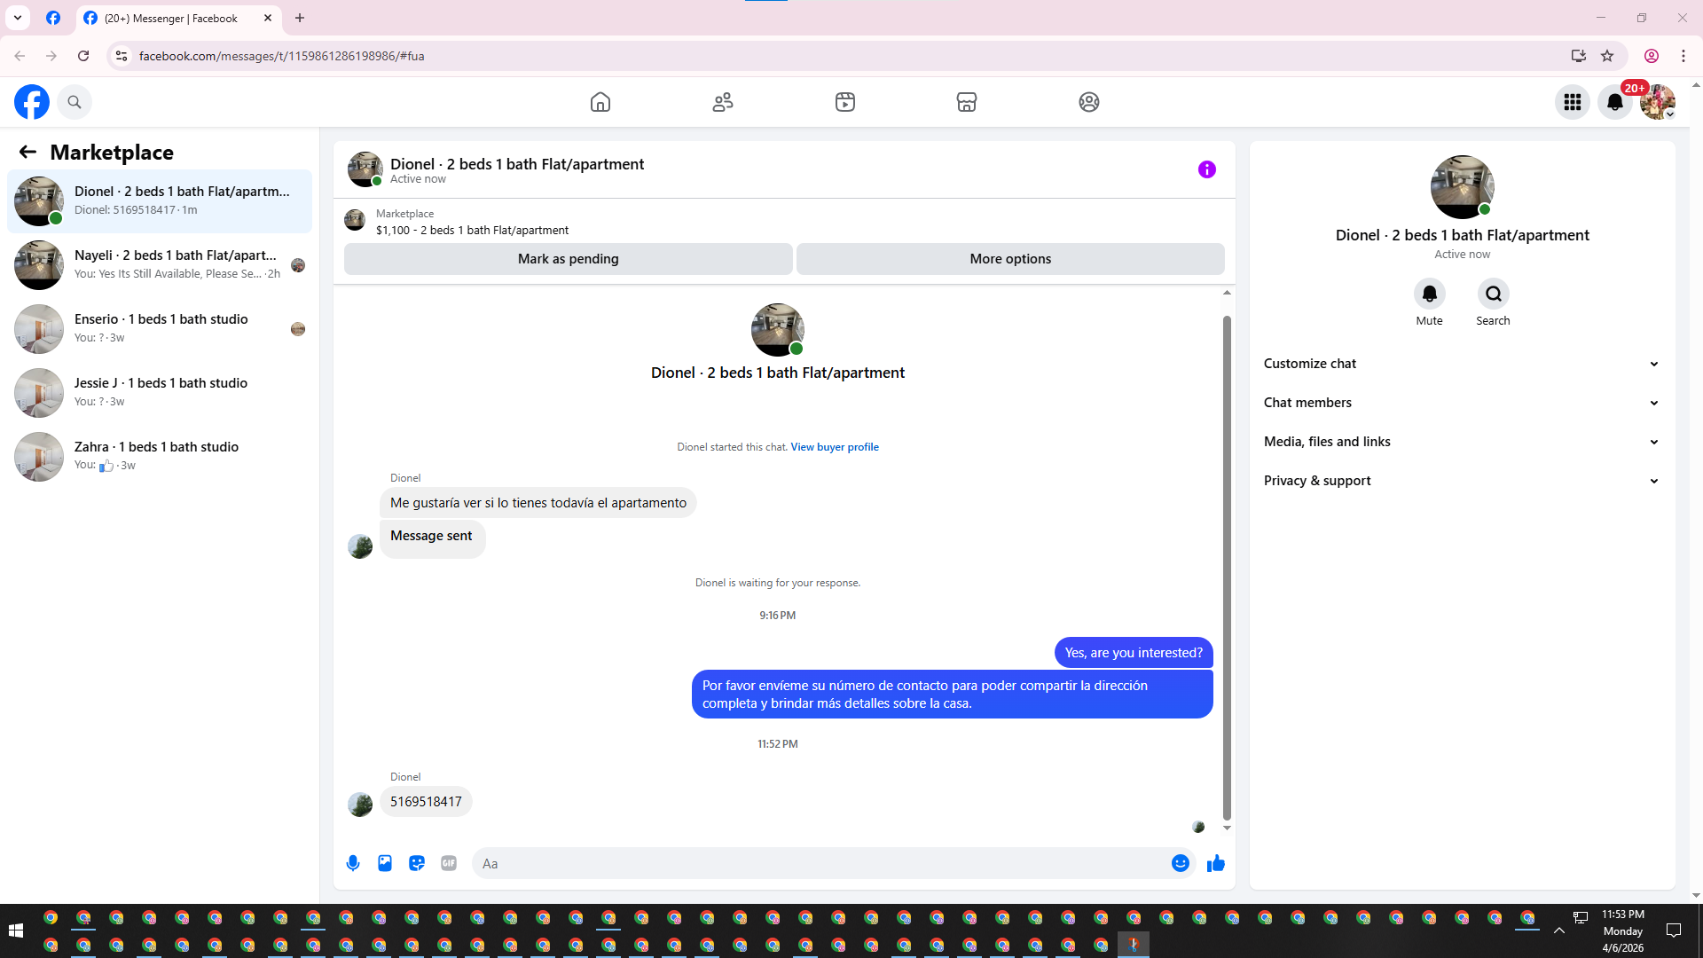This screenshot has height=958, width=1703.
Task: Click the Facebook logo
Action: [x=32, y=102]
